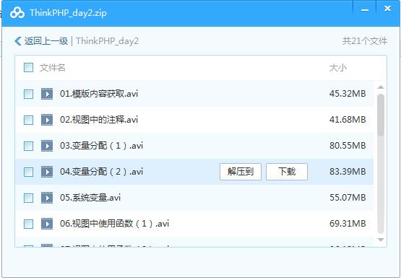Viewport: 401px width, 280px height.
Task: Select file name 03.变量分配（1）.avi
Action: (102, 146)
